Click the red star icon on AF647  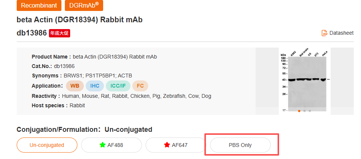[x=166, y=145]
